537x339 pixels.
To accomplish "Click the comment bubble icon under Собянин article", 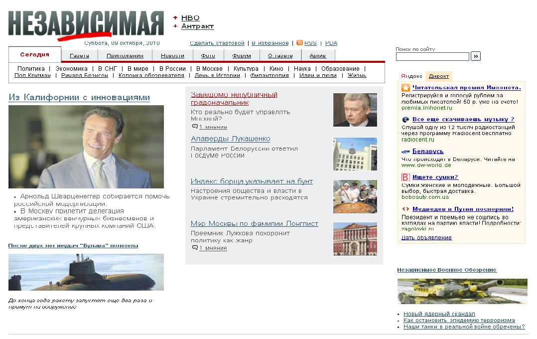I will pos(195,127).
